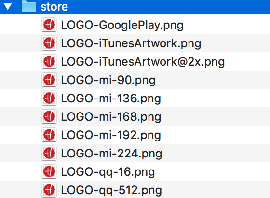Select the LOGO-mi-224.png file name
The image size is (270, 198).
click(x=111, y=154)
